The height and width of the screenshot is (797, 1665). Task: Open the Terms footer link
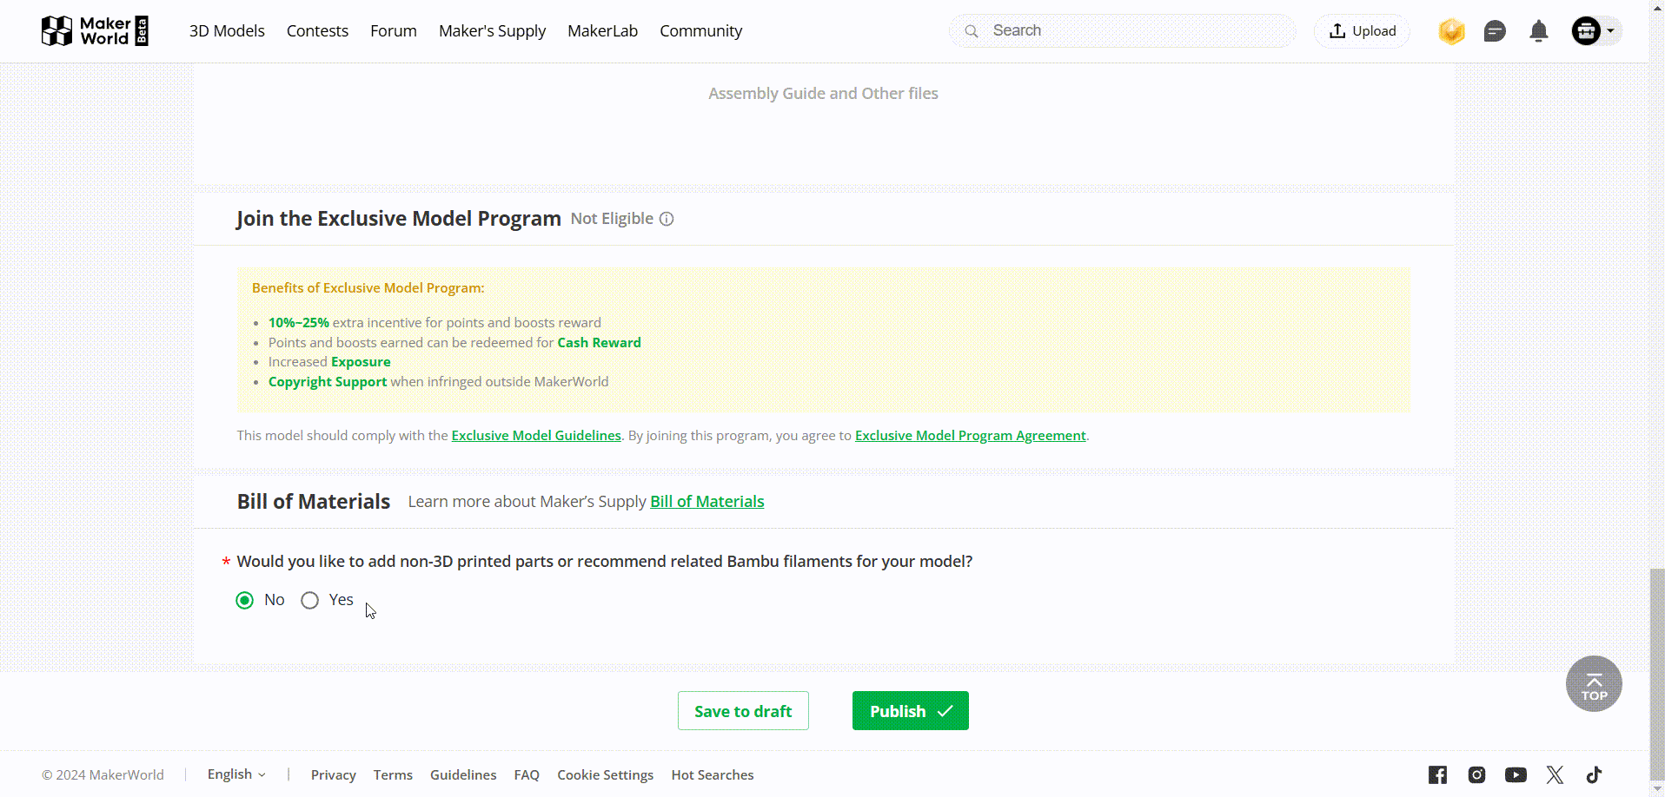(393, 775)
